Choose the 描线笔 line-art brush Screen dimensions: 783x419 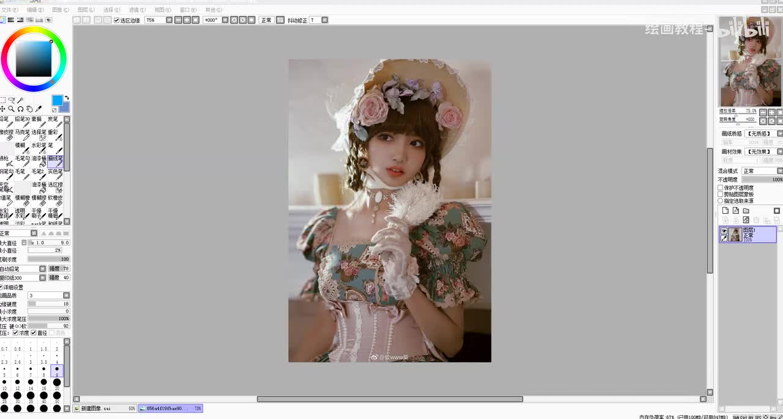point(56,161)
